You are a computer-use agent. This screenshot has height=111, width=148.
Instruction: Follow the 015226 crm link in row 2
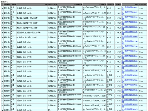point(129,18)
